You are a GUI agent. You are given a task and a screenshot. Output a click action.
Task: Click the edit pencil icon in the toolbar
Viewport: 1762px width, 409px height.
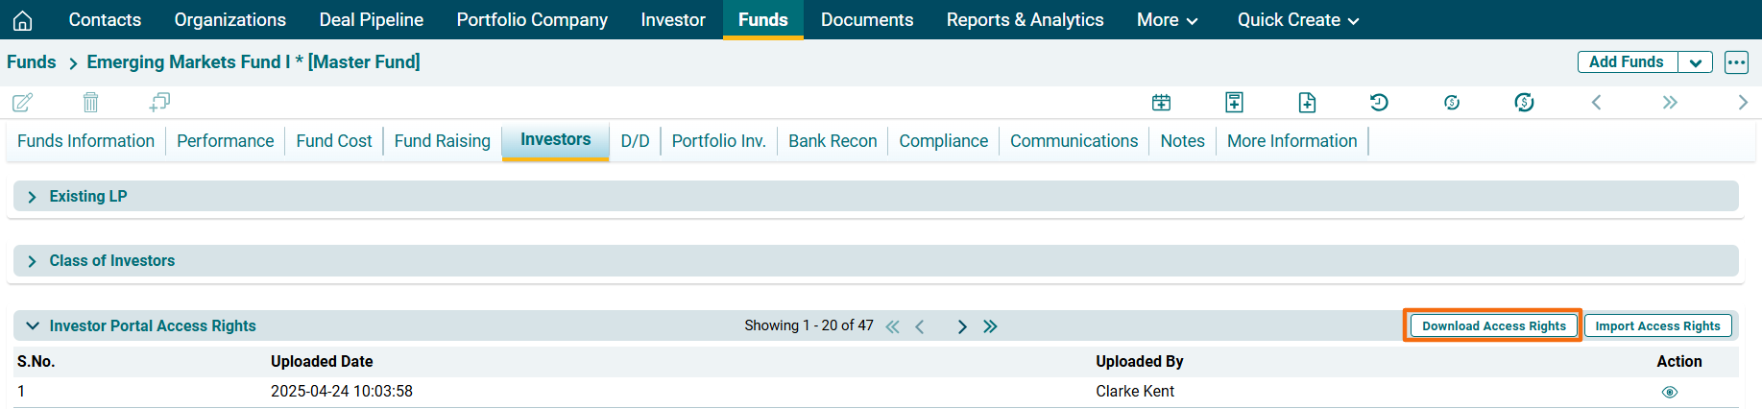(x=22, y=102)
